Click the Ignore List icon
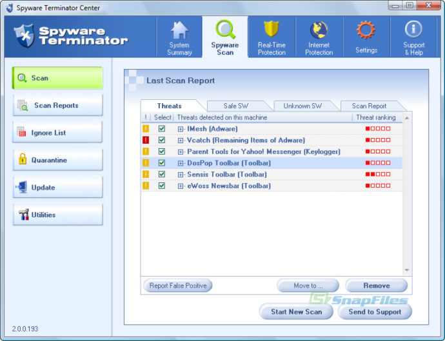 (x=21, y=132)
